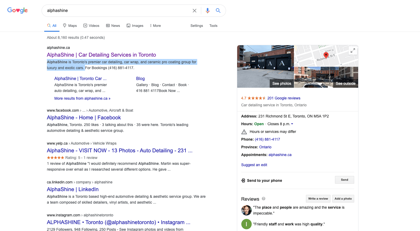The height and width of the screenshot is (231, 420).
Task: Click the warning triangle icon beside hours notice
Action: tap(244, 132)
